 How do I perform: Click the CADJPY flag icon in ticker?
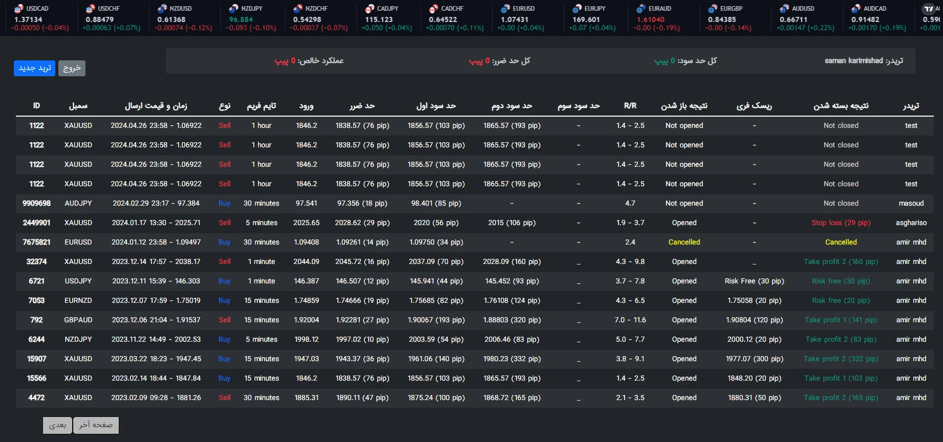point(370,9)
